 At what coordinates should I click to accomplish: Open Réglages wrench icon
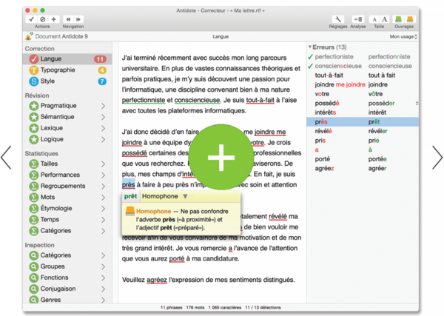coord(338,19)
